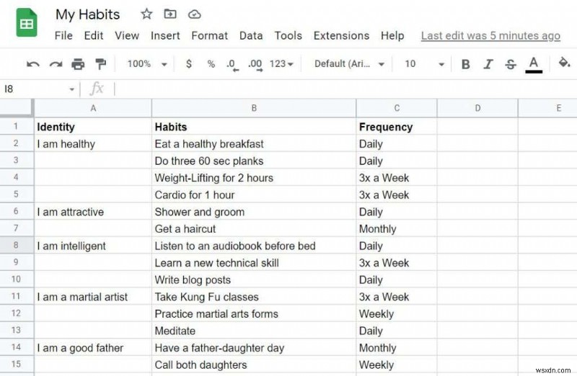
Task: Select cell 'Meditate'
Action: click(x=254, y=331)
